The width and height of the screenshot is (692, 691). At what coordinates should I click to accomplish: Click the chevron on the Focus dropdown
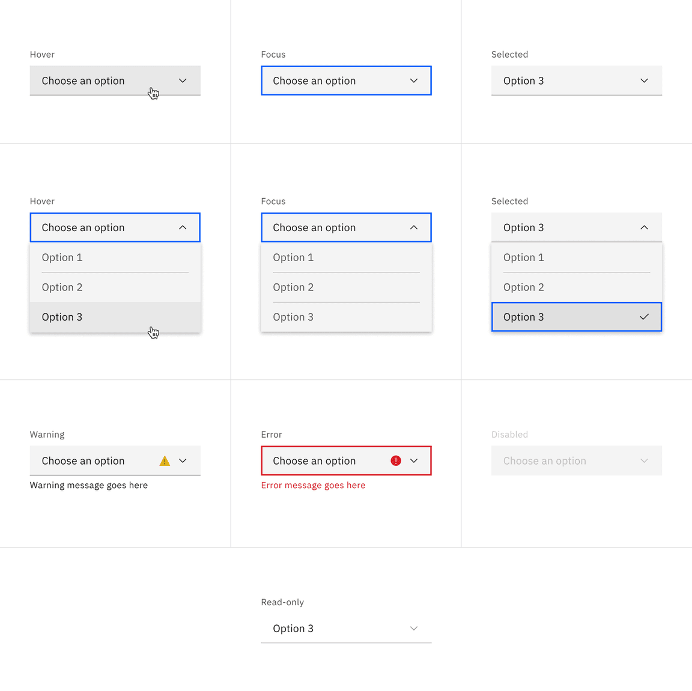pos(413,80)
